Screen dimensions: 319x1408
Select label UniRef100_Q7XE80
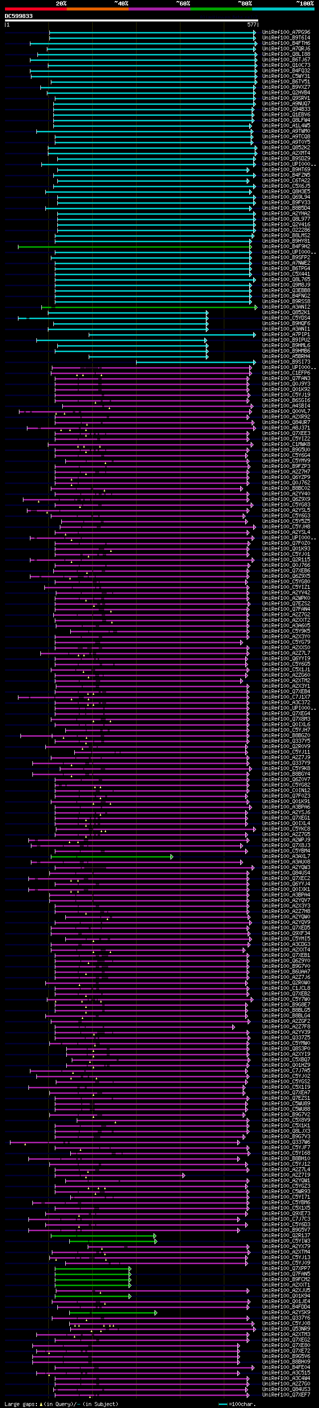click(x=286, y=1345)
